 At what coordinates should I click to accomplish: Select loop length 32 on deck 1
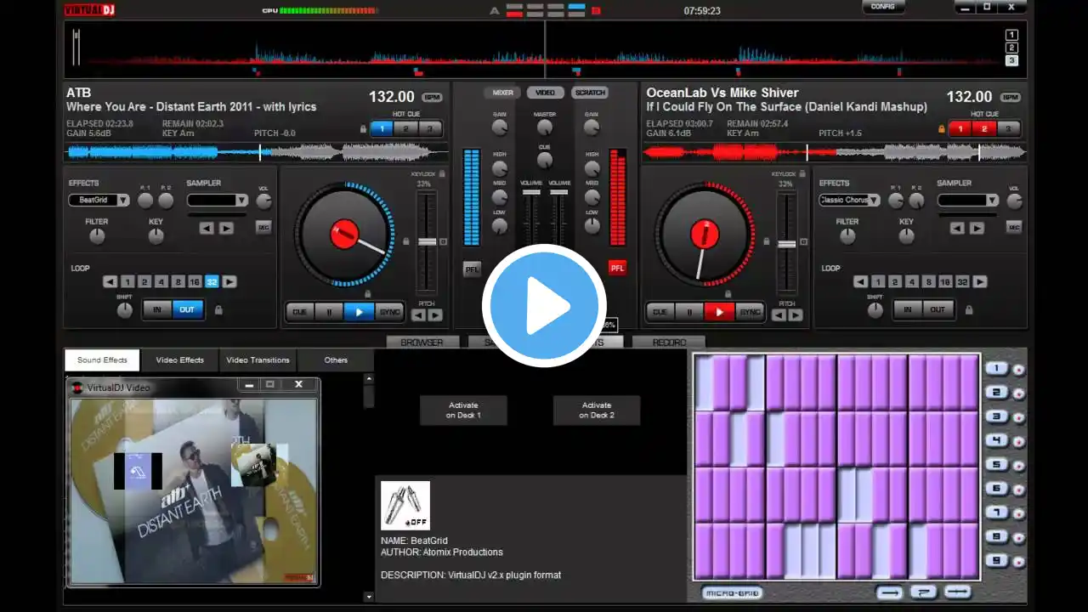(212, 282)
